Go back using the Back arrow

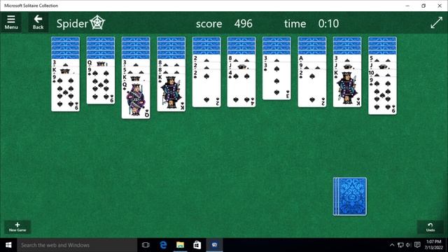click(38, 22)
